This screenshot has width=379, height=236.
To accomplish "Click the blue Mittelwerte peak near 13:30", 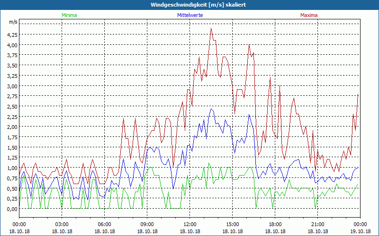I will tap(211, 109).
